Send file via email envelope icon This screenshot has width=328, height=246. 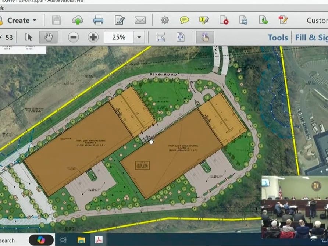pos(140,20)
